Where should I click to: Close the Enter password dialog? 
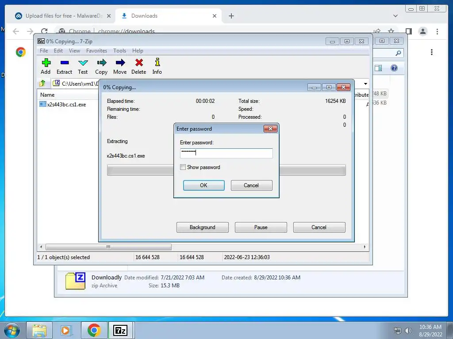[x=270, y=128]
